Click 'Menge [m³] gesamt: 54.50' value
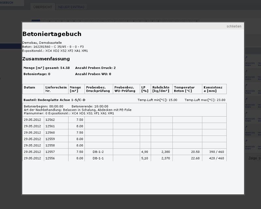The height and width of the screenshot is (209, 261). [x=47, y=68]
